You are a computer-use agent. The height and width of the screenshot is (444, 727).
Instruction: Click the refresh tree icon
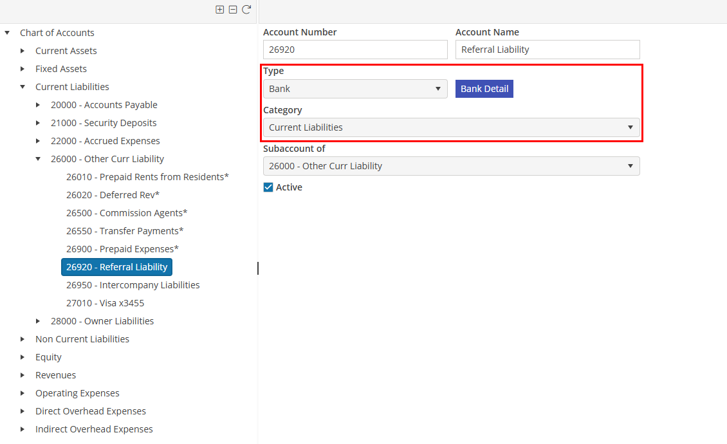246,10
